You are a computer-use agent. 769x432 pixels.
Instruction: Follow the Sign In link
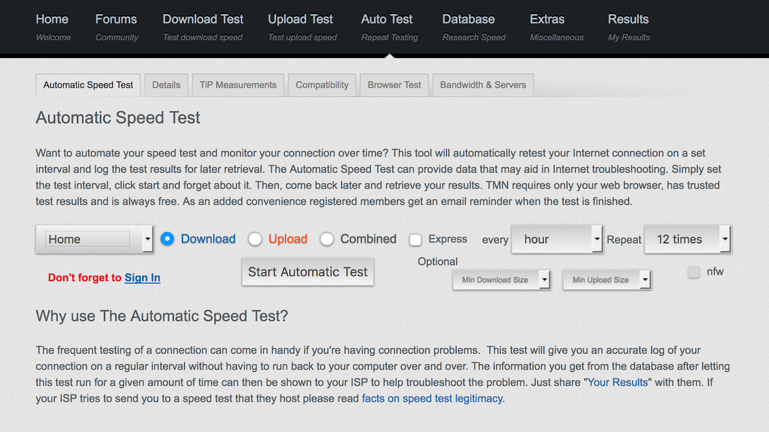pyautogui.click(x=142, y=278)
